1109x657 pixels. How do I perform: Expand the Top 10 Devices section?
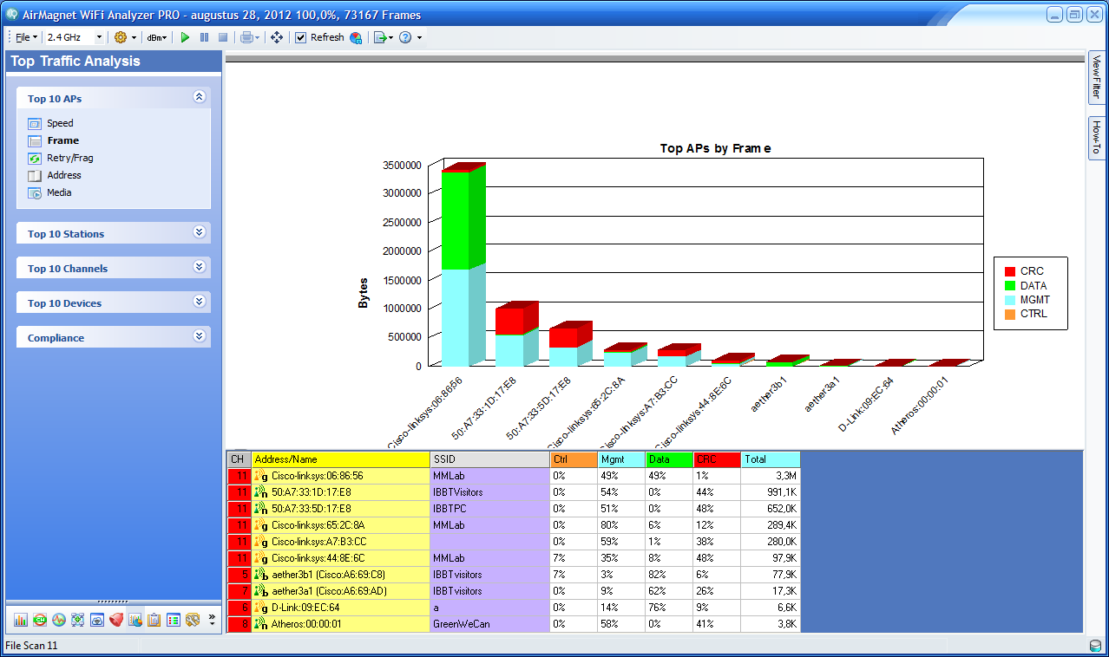pos(199,302)
